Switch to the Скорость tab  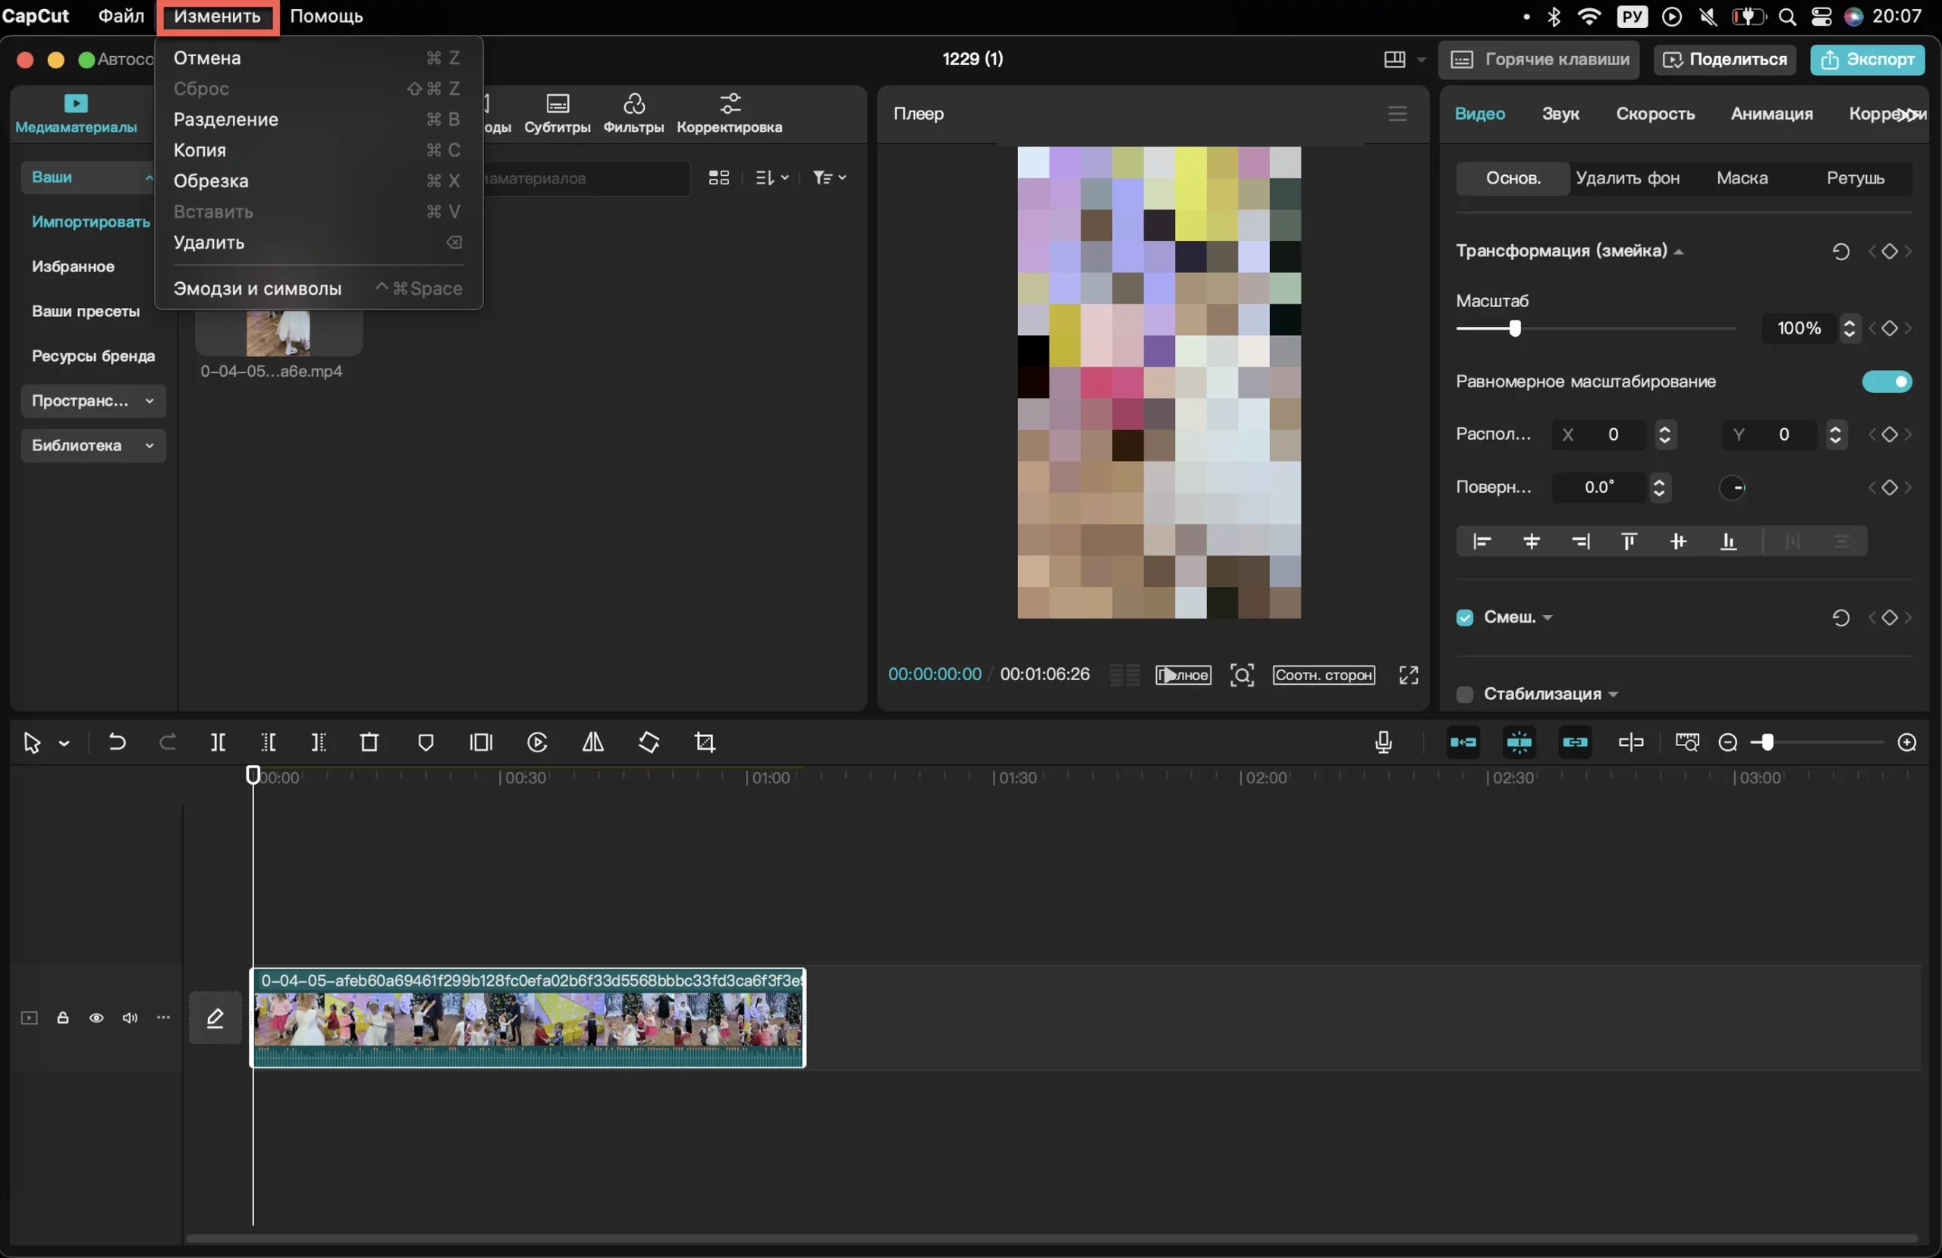pyautogui.click(x=1655, y=114)
